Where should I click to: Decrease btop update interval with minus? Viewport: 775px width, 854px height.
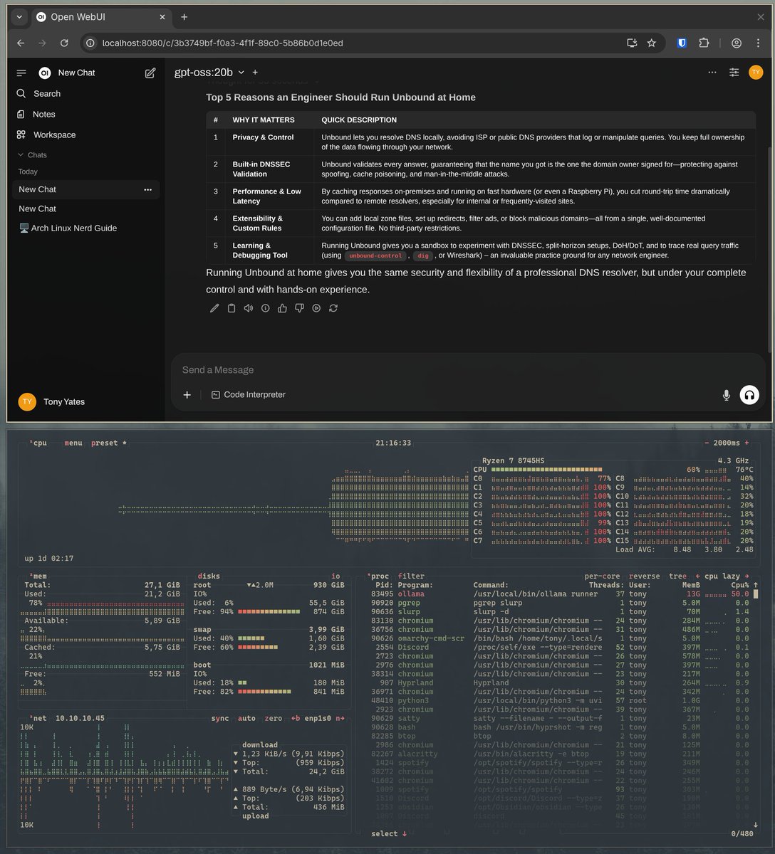pos(706,443)
